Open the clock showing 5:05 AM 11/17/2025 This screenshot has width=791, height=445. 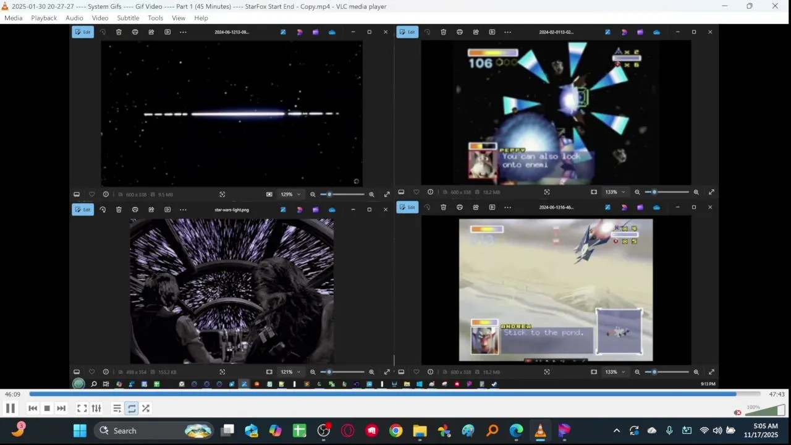pyautogui.click(x=761, y=431)
